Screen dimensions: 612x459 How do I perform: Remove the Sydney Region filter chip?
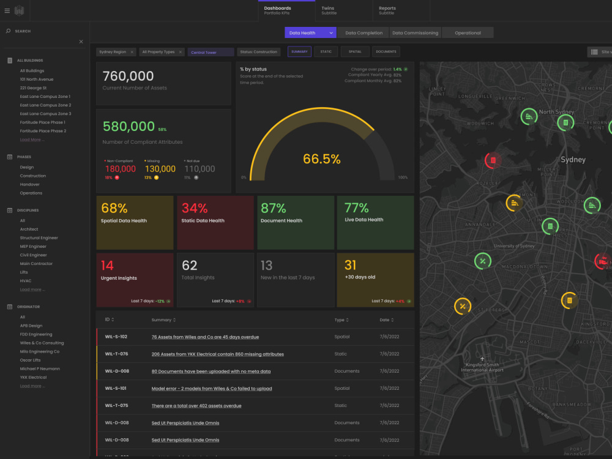coord(132,52)
